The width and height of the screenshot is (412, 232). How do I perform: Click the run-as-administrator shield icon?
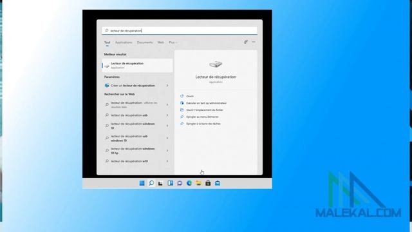pyautogui.click(x=182, y=103)
